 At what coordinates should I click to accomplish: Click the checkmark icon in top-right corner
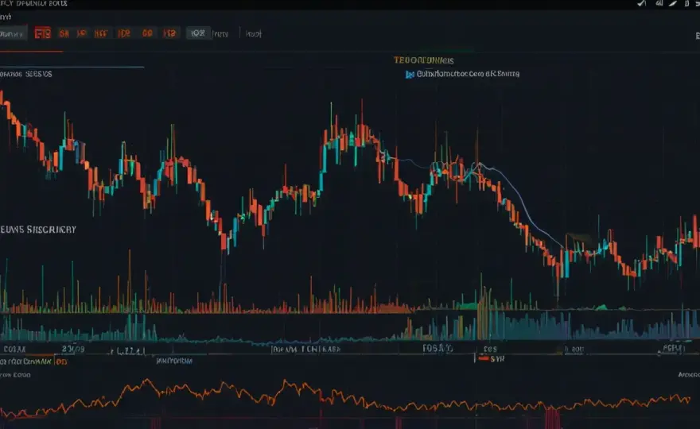pyautogui.click(x=641, y=3)
